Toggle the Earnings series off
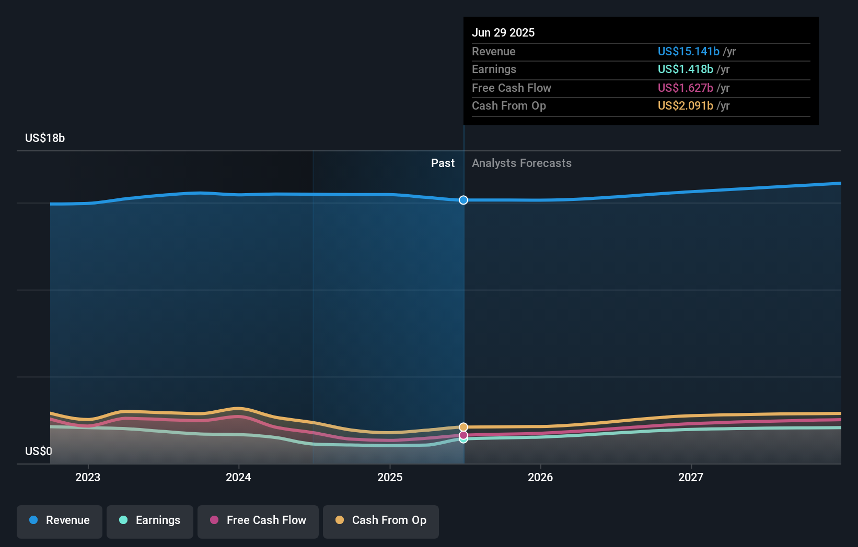858x547 pixels. (150, 520)
